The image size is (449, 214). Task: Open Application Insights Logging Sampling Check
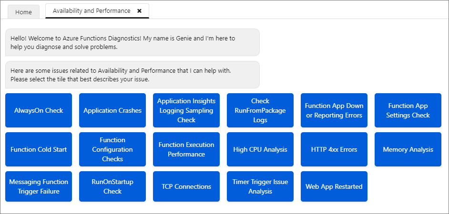pyautogui.click(x=186, y=110)
